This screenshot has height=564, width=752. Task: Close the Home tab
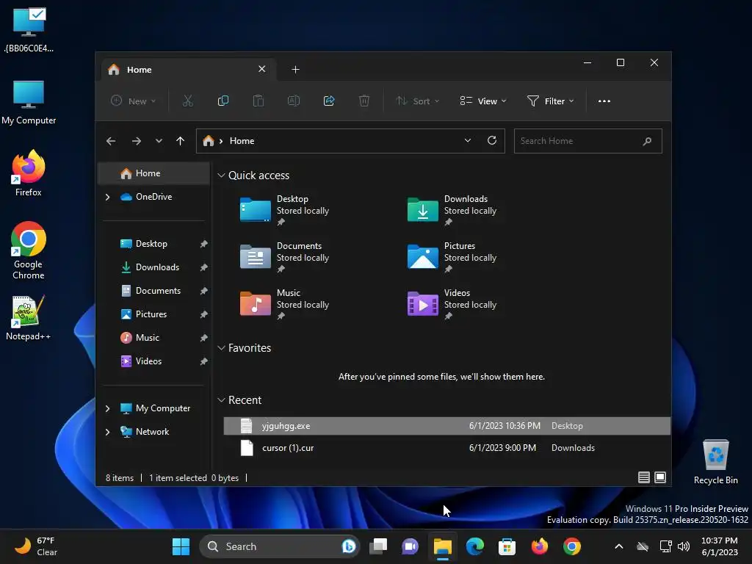[262, 69]
